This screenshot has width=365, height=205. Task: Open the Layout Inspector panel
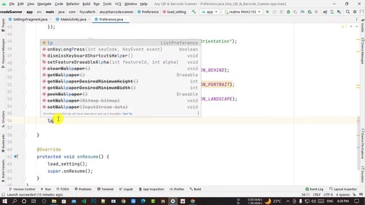click(343, 189)
